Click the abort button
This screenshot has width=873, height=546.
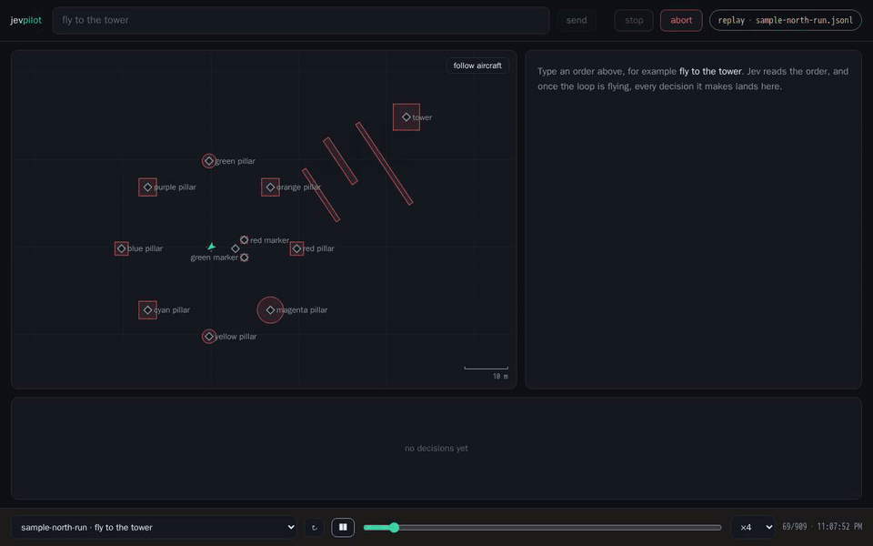[x=681, y=20]
